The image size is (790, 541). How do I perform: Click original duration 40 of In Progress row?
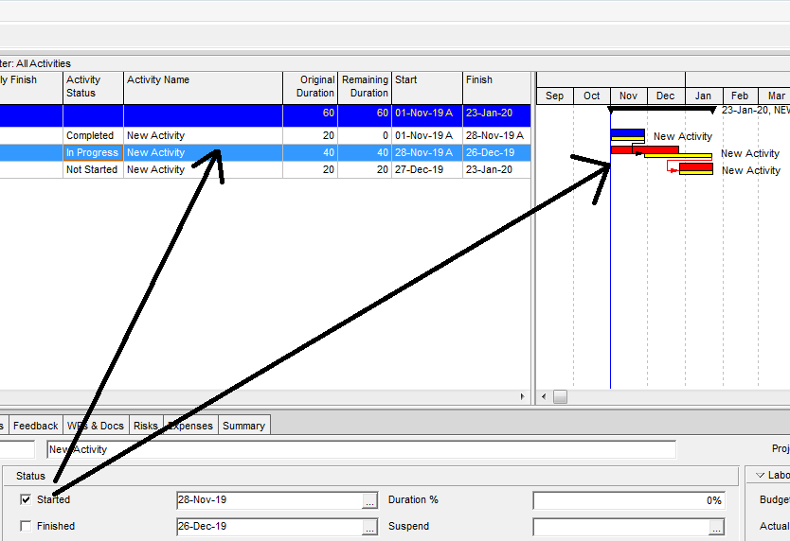click(x=311, y=152)
